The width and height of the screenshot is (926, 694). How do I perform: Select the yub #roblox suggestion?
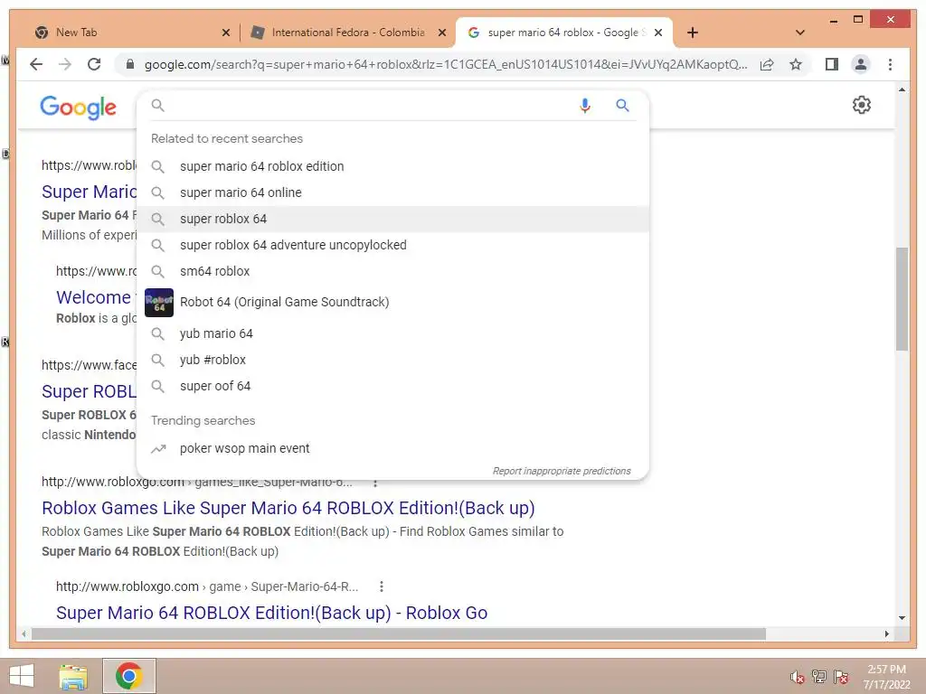(x=392, y=360)
